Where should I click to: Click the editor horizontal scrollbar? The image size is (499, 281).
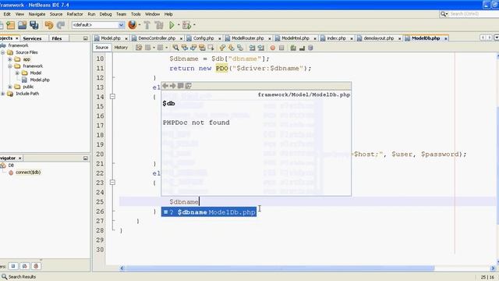coord(280,269)
